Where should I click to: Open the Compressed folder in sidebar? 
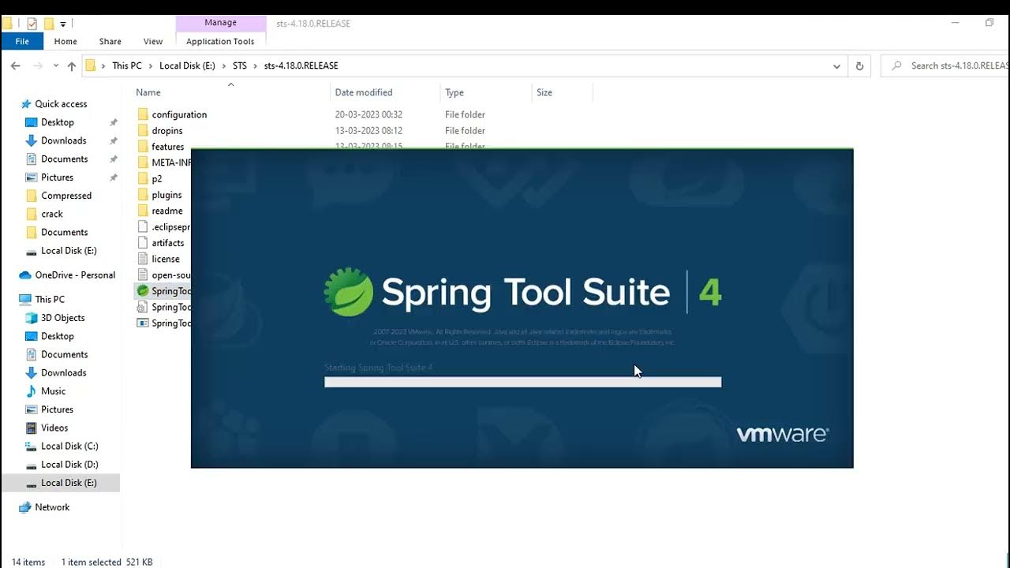click(66, 196)
